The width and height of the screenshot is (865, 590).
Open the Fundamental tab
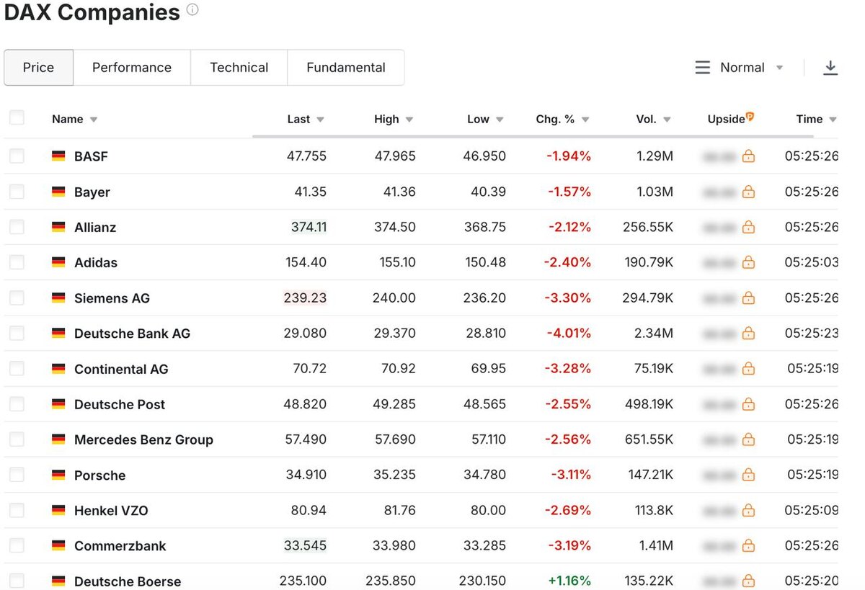point(346,68)
